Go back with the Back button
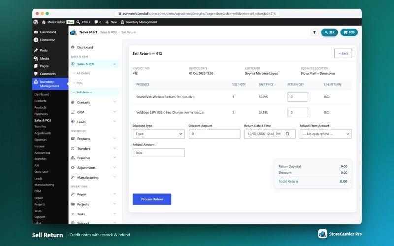This screenshot has width=394, height=246. click(x=343, y=53)
